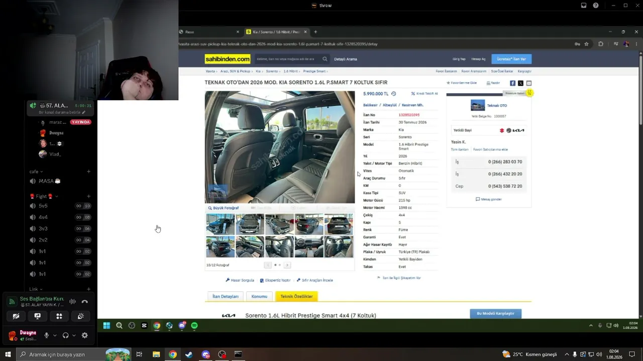Join the MASA voice channel

(60, 181)
